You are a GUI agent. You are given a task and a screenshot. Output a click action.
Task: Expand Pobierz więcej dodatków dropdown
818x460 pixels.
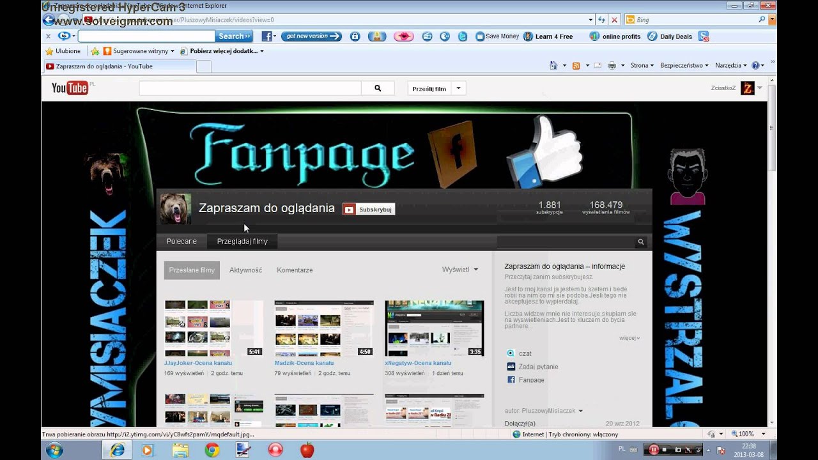(x=261, y=51)
